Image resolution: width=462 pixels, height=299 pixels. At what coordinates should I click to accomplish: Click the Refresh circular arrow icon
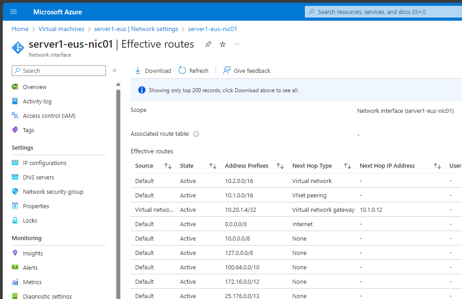(182, 70)
